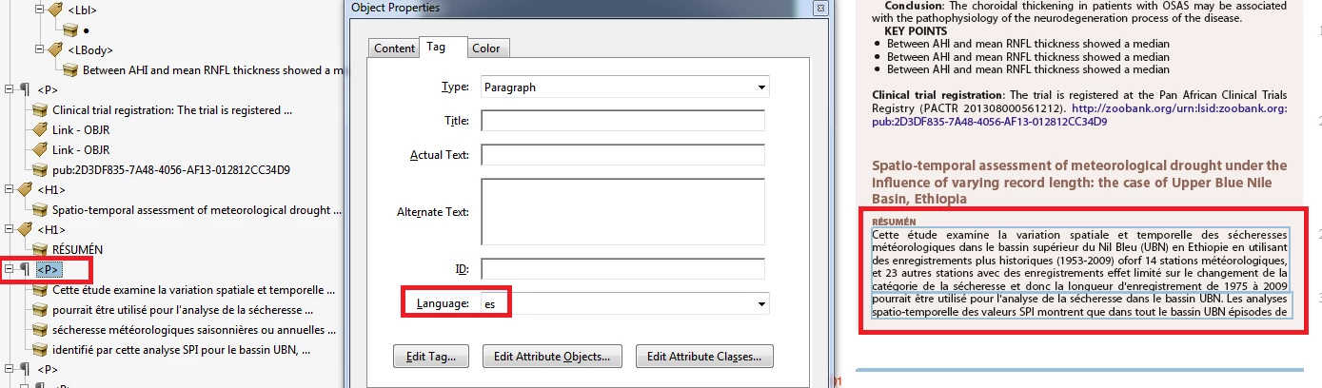Select 'Spatio-temporal assessment of meteorological drought' tree row
The image size is (1322, 388).
(195, 210)
